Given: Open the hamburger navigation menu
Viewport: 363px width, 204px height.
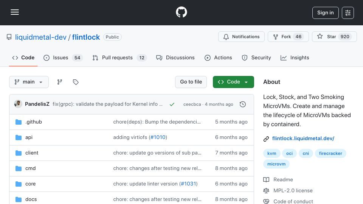Looking at the screenshot, I should (15, 12).
